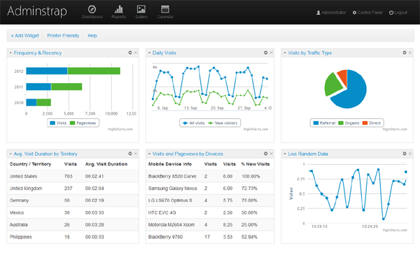The height and width of the screenshot is (262, 420).
Task: Collapse the Live Random Data widget
Action: point(285,154)
